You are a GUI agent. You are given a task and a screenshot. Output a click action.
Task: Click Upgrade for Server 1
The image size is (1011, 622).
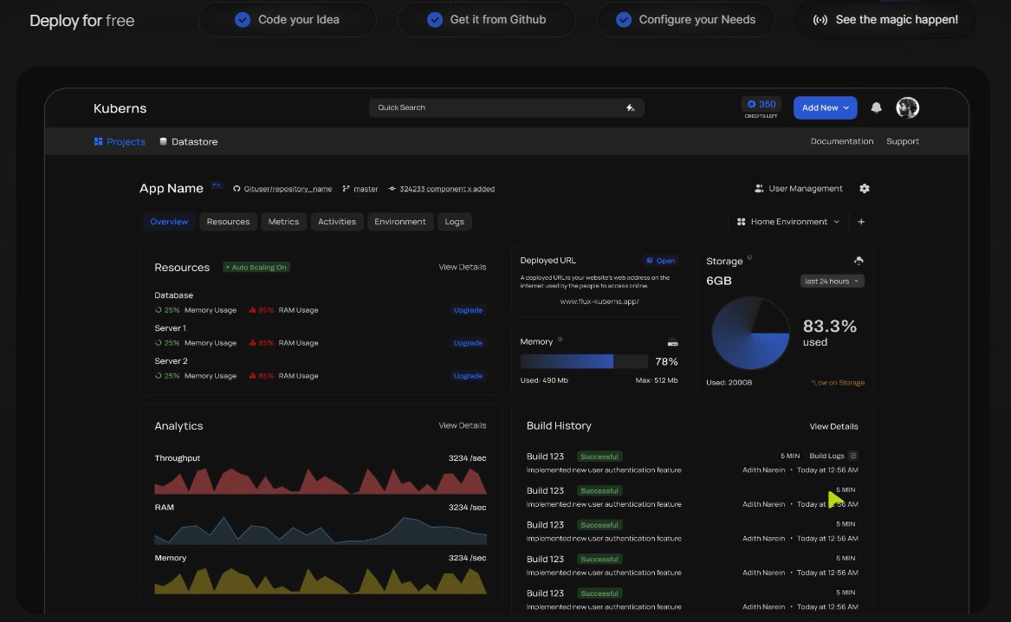click(x=468, y=343)
